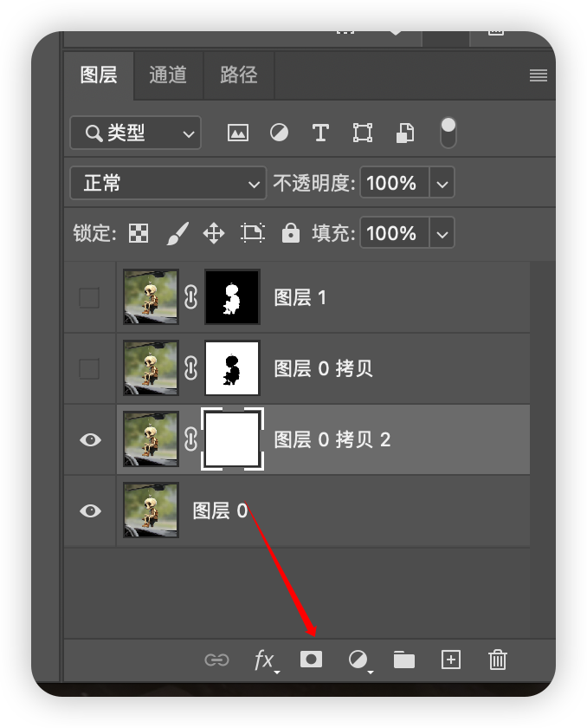Click the link layers icon
Screen dimensions: 587x728
click(217, 660)
